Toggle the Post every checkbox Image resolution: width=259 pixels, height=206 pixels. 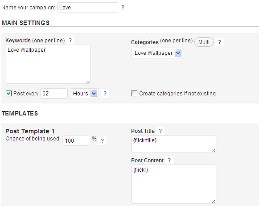tap(8, 94)
